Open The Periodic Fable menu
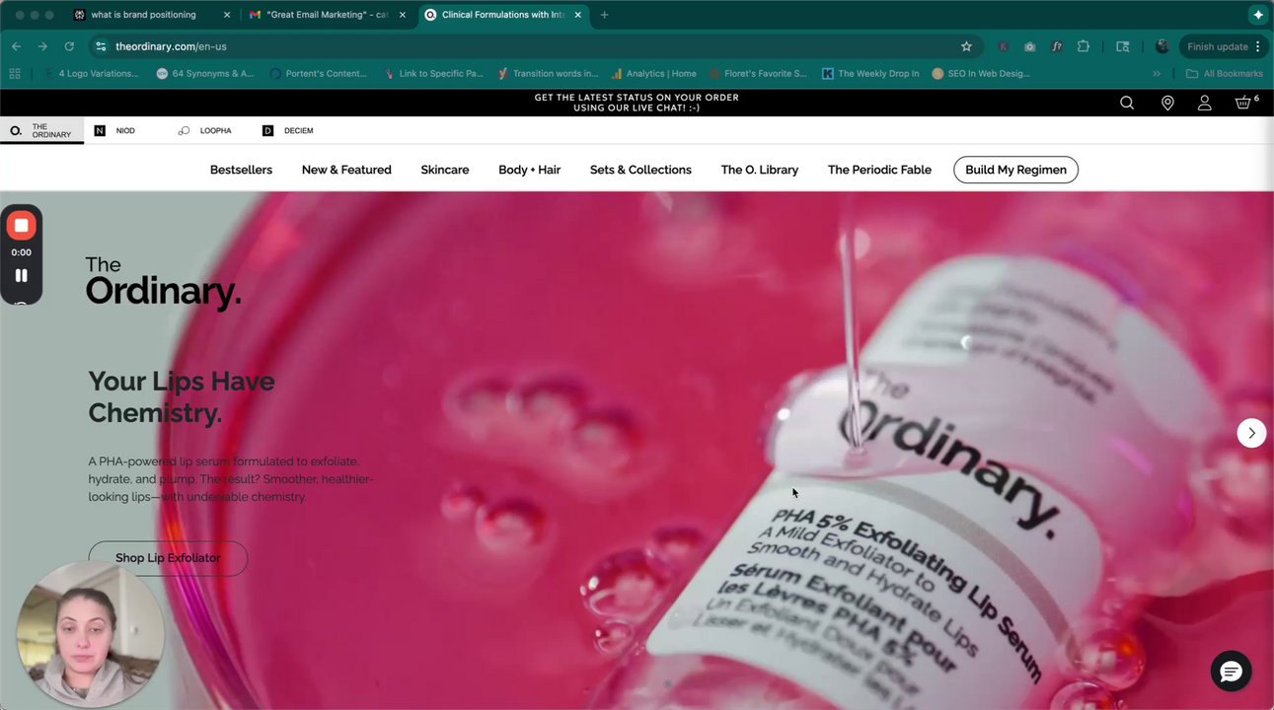Image resolution: width=1274 pixels, height=710 pixels. tap(879, 170)
